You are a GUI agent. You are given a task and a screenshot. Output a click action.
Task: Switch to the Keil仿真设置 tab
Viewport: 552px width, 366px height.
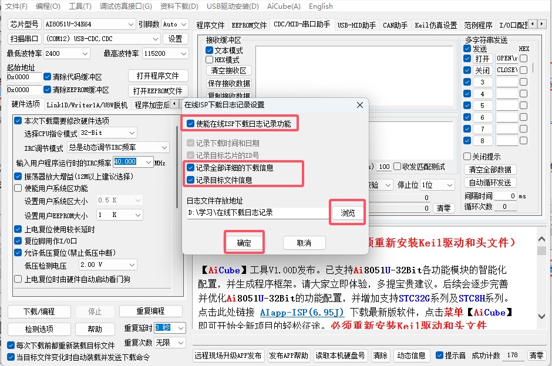click(436, 25)
